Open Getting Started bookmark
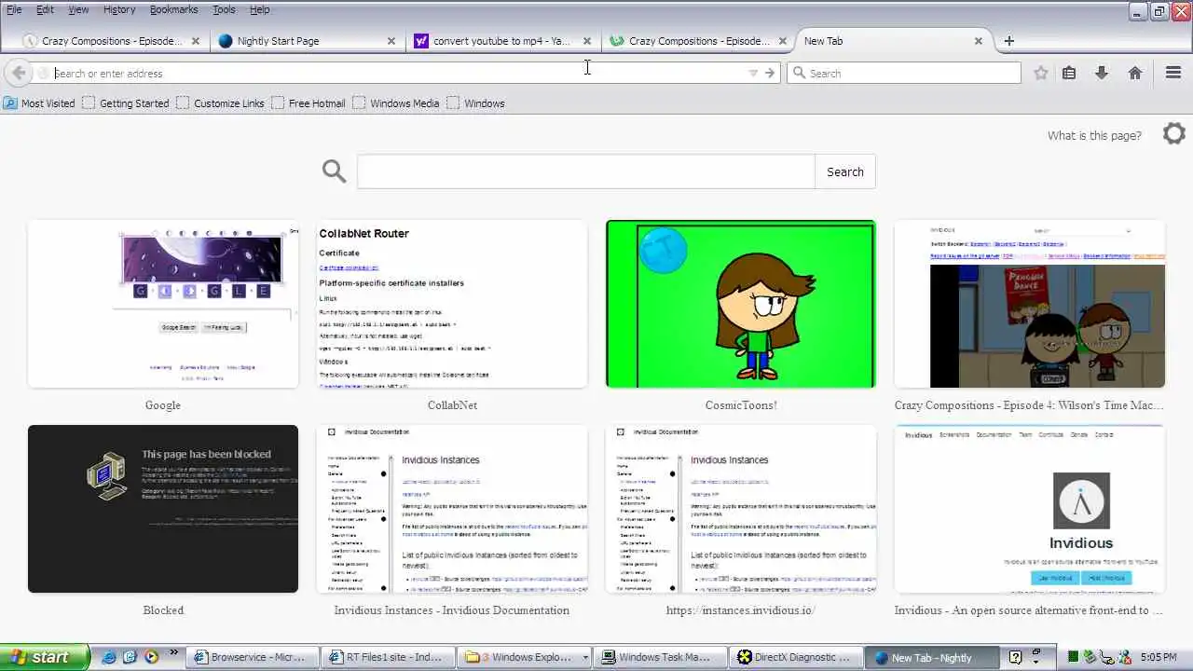 126,103
